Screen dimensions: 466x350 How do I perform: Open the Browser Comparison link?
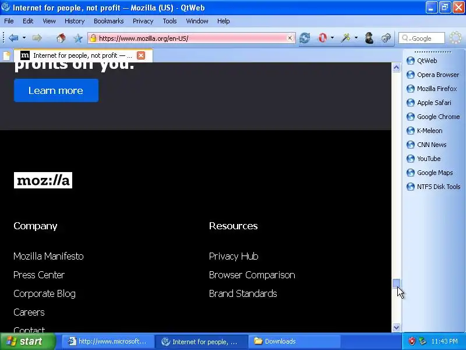pos(252,275)
